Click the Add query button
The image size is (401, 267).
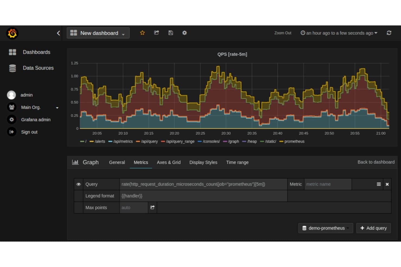click(x=373, y=228)
